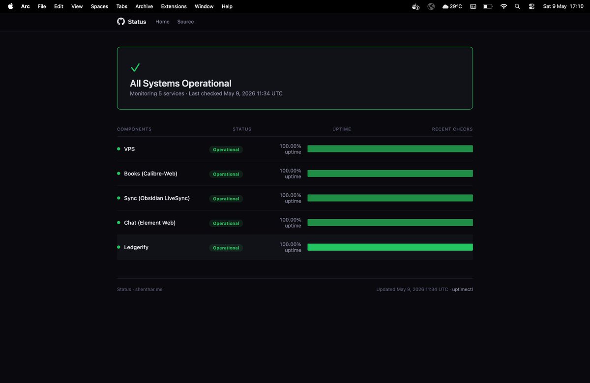Open the Help menu
Screen dimensions: 590x383
pos(227,6)
